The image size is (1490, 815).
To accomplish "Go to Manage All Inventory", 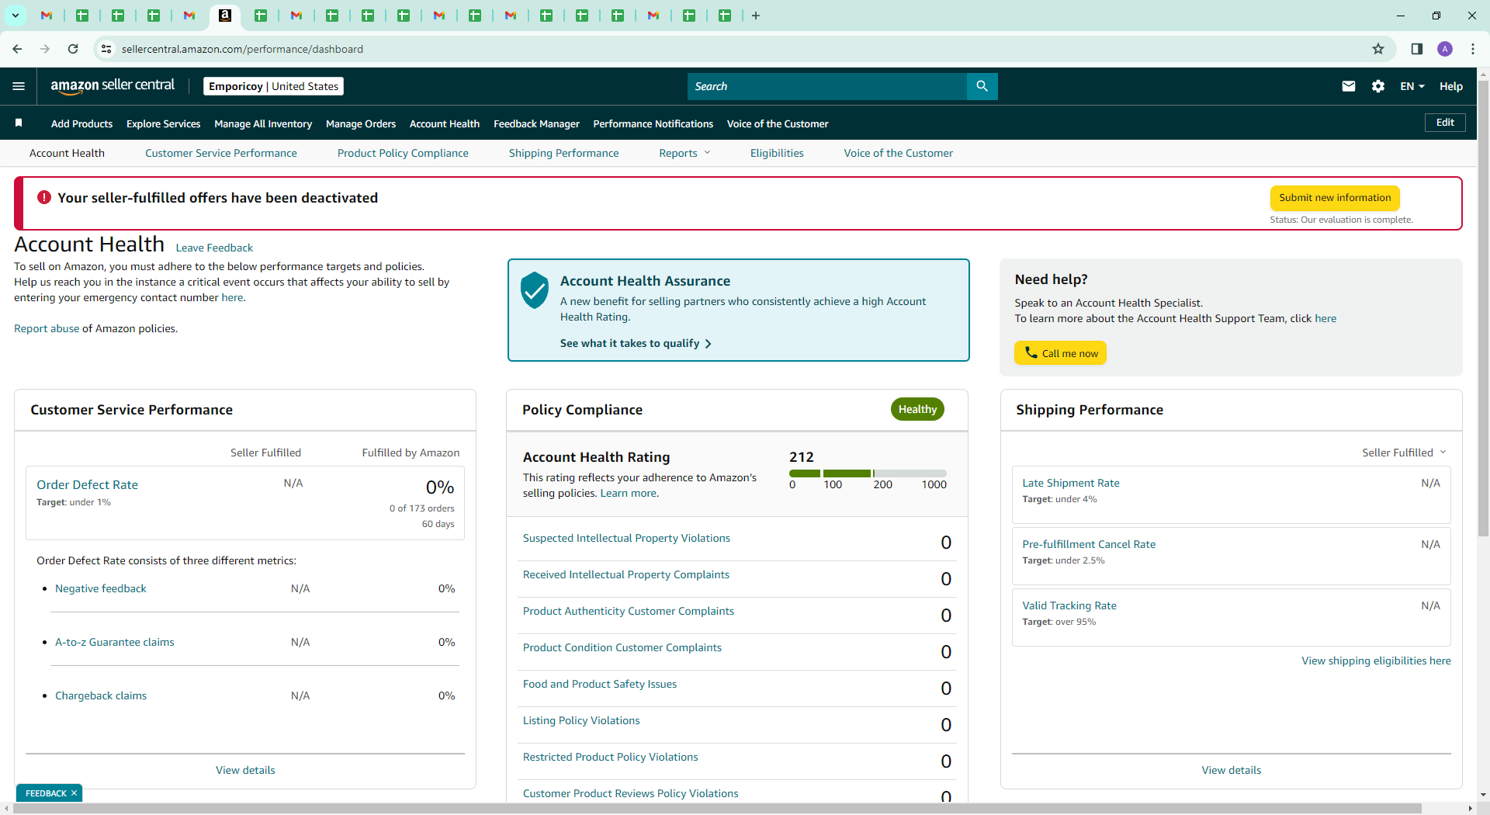I will point(263,123).
